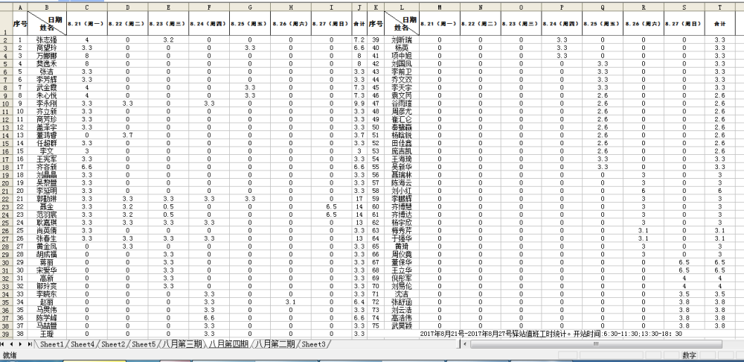Select column J header

(x=359, y=7)
